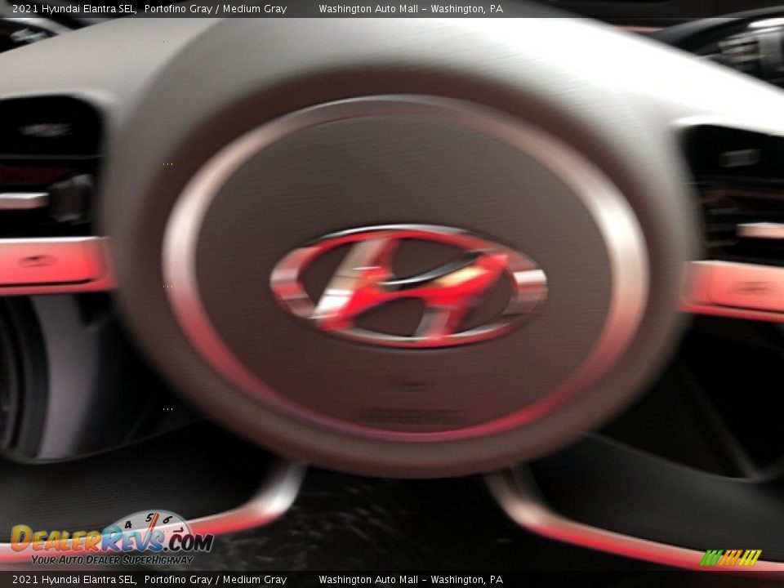
Task: Click the top caption 'Portofino Gray / Medium Gray'
Action: click(216, 8)
